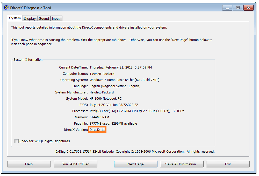The image size is (259, 176).
Task: Exit the diagnostic tool
Action: click(228, 164)
